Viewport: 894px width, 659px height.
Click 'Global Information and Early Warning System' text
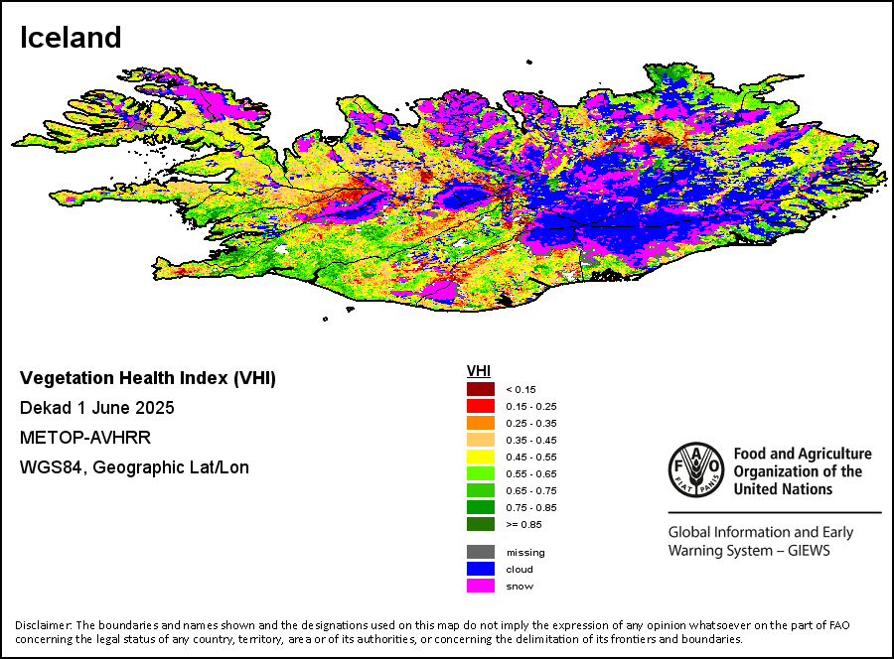[x=761, y=541]
